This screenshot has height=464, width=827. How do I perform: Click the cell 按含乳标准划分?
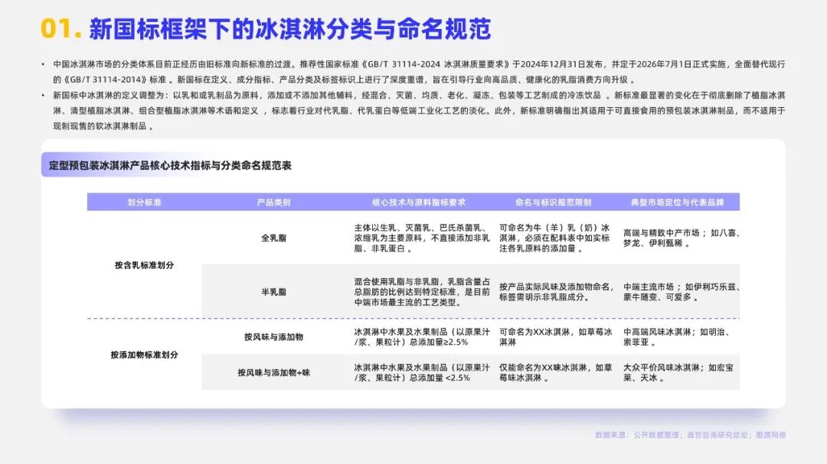144,265
